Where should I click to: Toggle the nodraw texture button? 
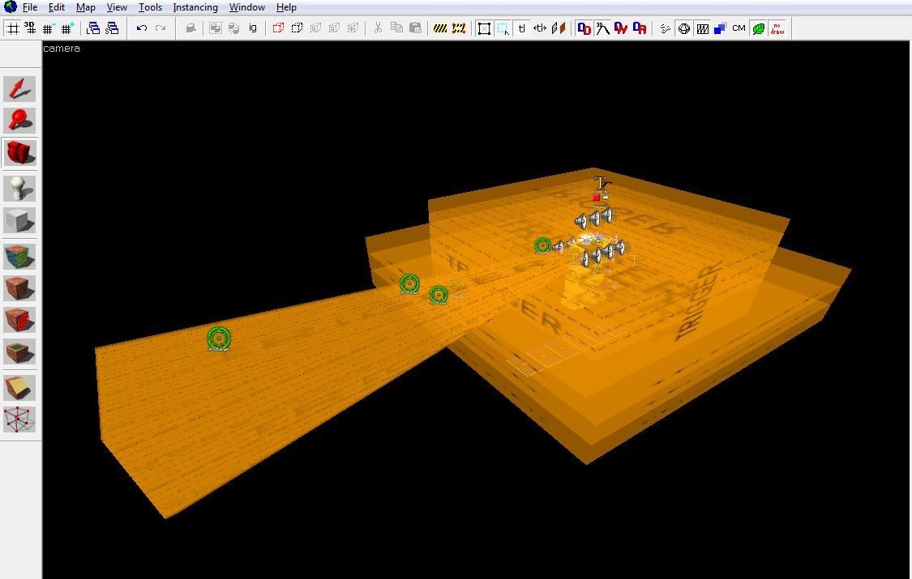coord(777,28)
